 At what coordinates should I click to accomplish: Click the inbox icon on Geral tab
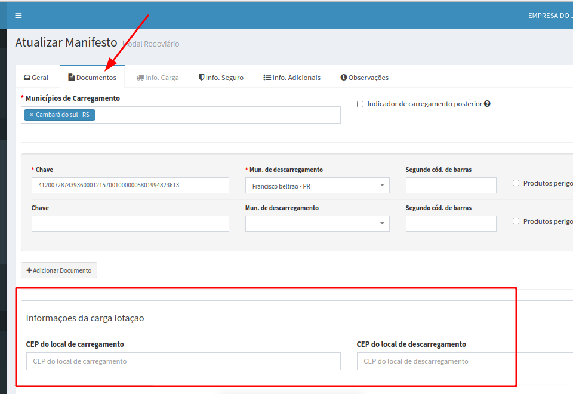pyautogui.click(x=27, y=78)
